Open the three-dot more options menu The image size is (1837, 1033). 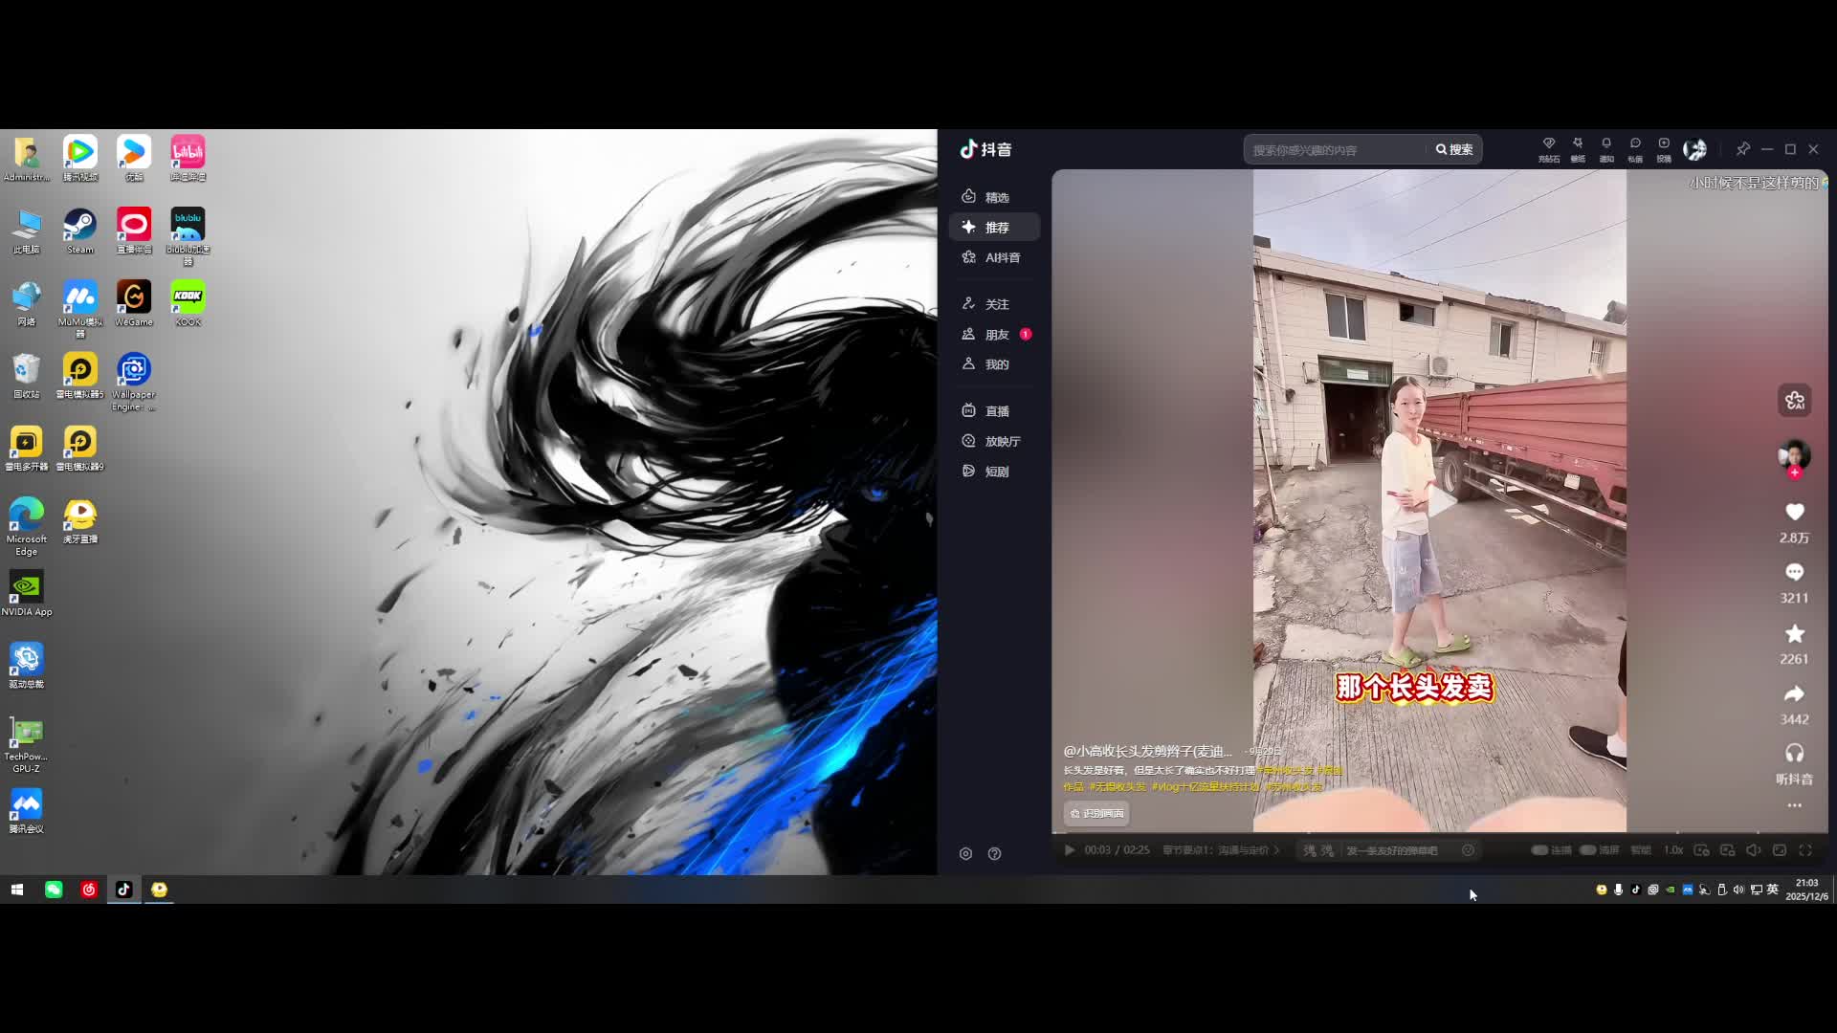tap(1794, 805)
